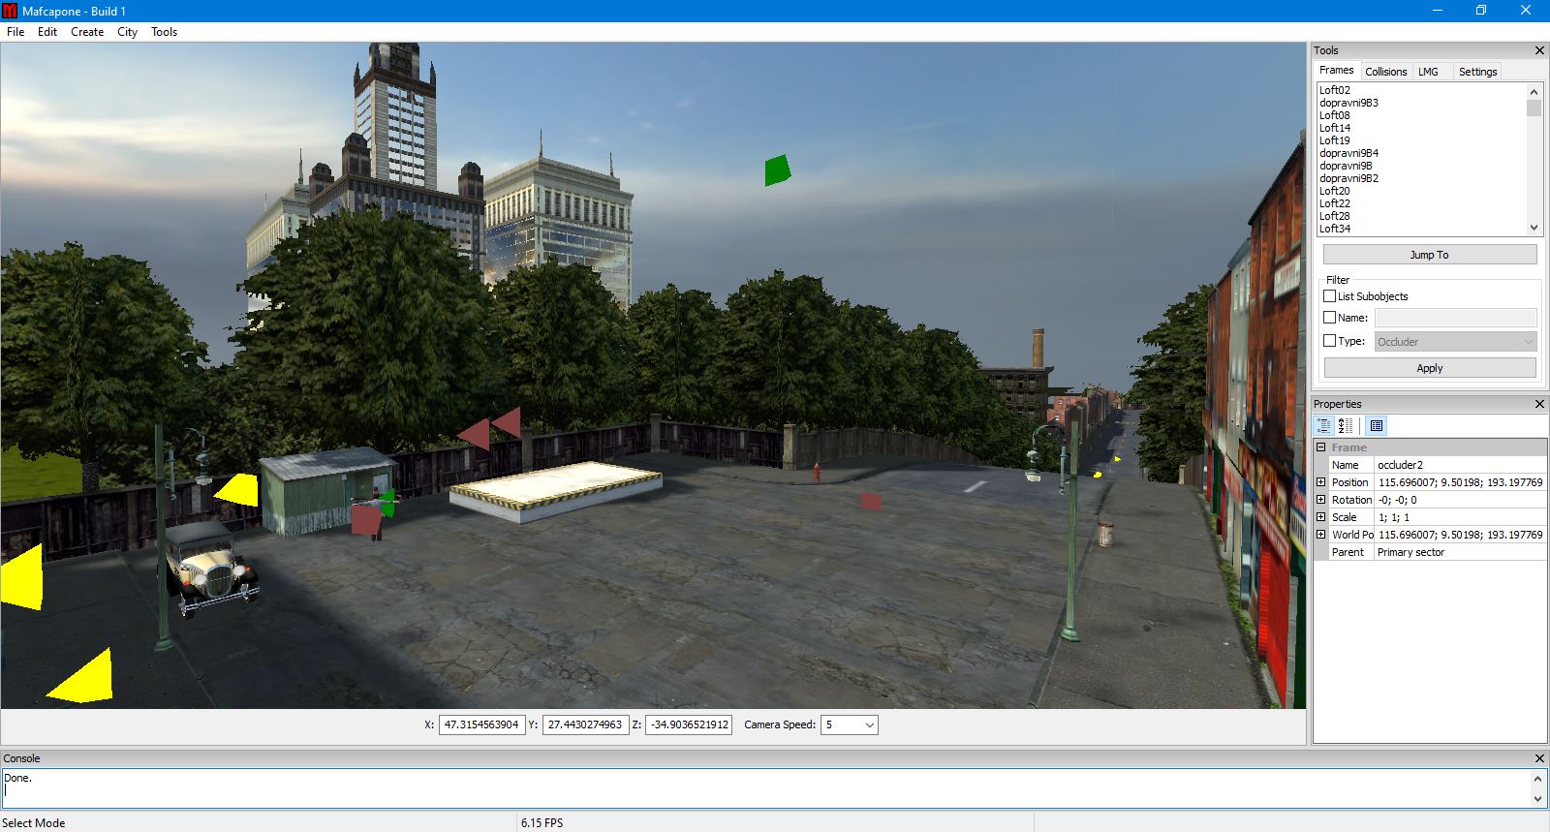Click the Apply filter button
The image size is (1550, 832).
tap(1429, 368)
